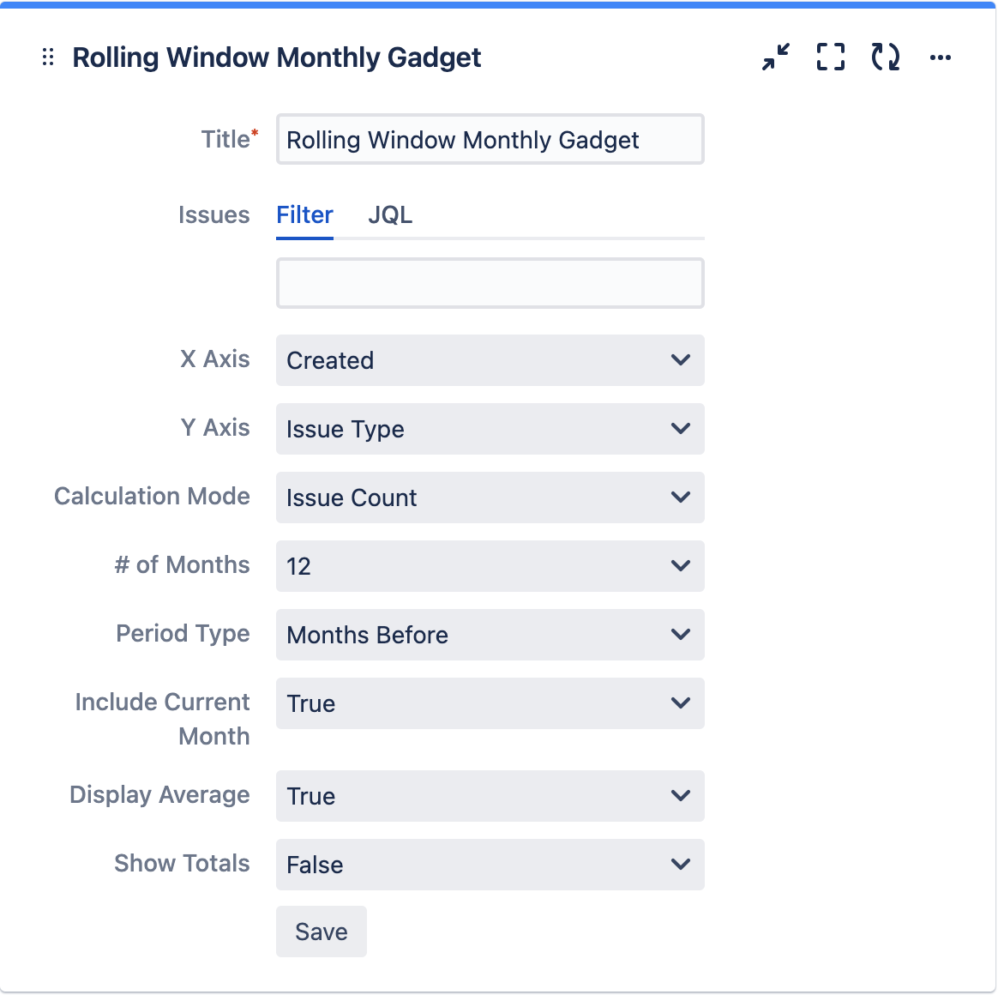The image size is (998, 995).
Task: Open the # of Months dropdown
Action: coord(490,566)
